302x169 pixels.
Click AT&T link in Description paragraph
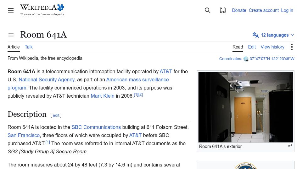135,135
